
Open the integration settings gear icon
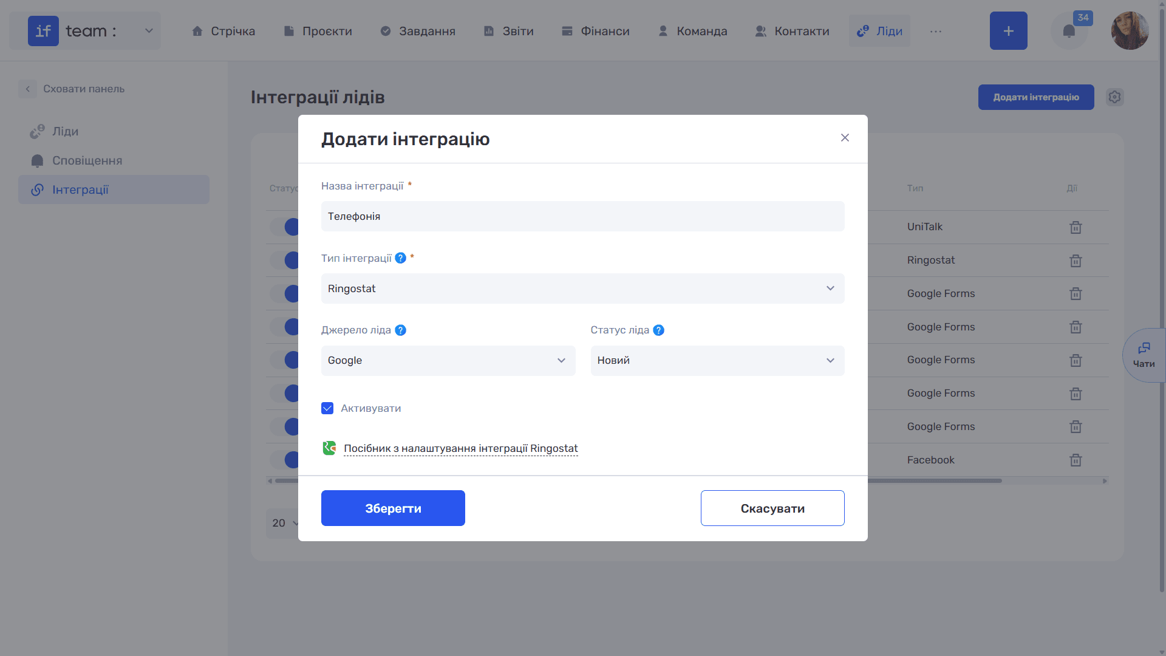1114,97
